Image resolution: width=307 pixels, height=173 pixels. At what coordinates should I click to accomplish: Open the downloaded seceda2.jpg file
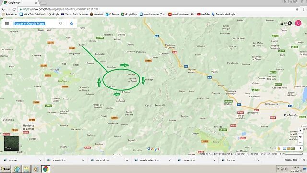coord(100,160)
